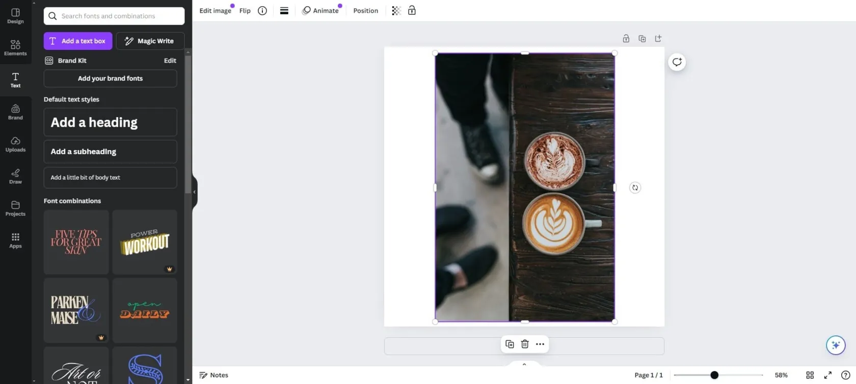The width and height of the screenshot is (856, 384).
Task: Open the Elements tab in sidebar
Action: (x=15, y=48)
